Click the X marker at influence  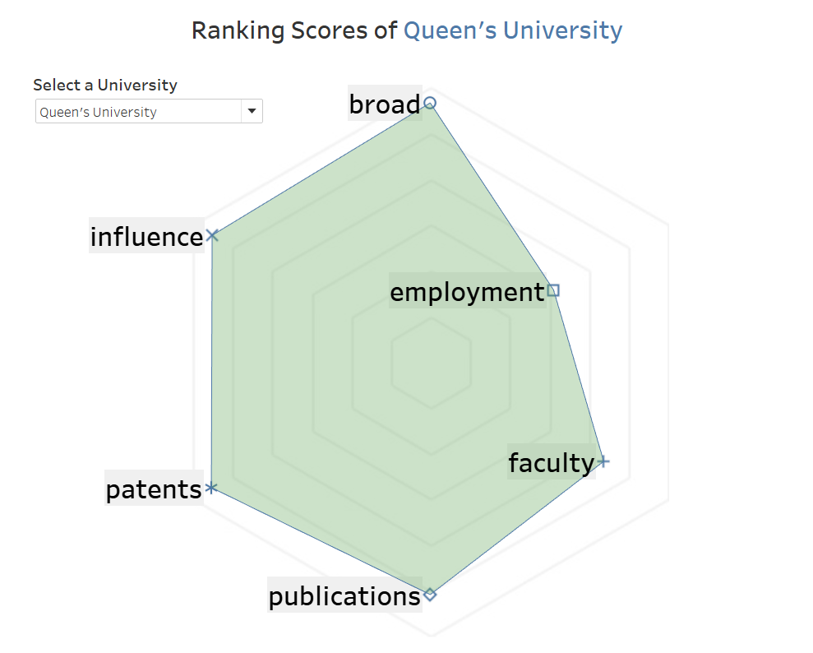(x=212, y=235)
